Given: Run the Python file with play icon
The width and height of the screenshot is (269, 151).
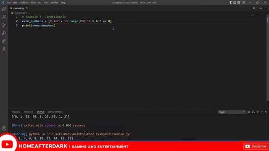Looking at the screenshot, I should pos(254,8).
